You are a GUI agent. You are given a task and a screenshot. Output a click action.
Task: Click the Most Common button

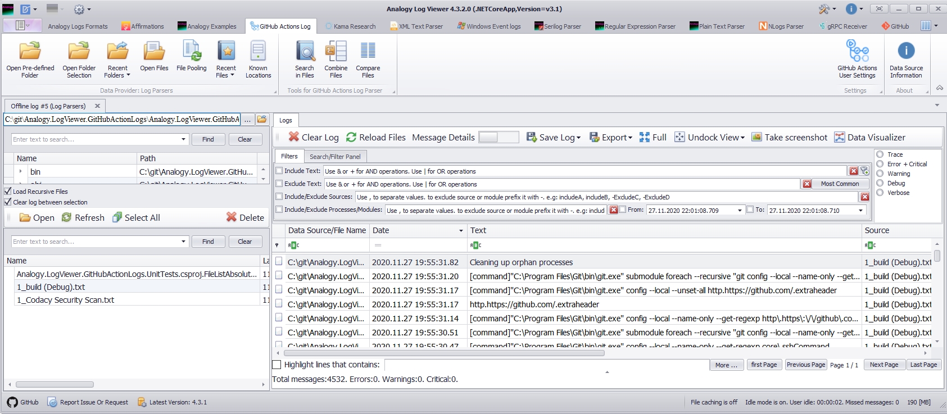840,184
